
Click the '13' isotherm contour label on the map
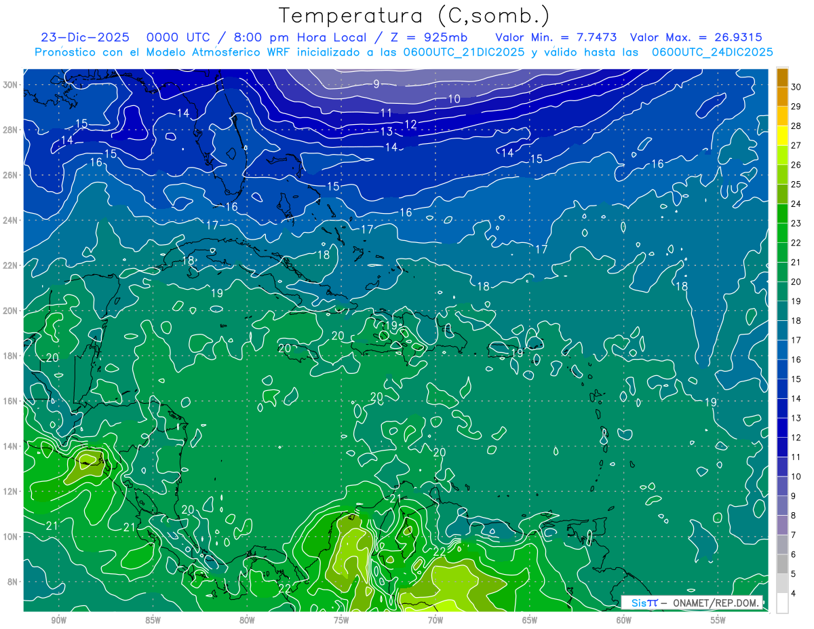click(x=387, y=132)
